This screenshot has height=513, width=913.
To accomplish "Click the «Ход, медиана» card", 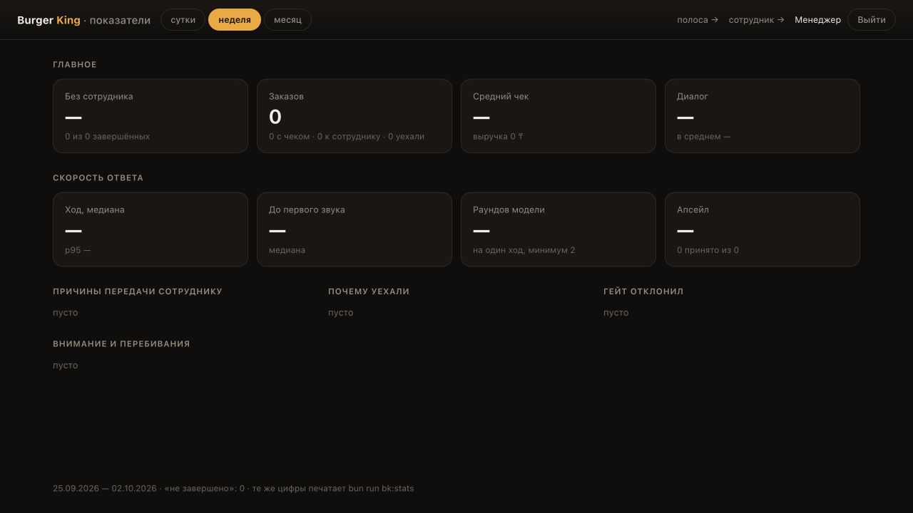I will pyautogui.click(x=151, y=229).
